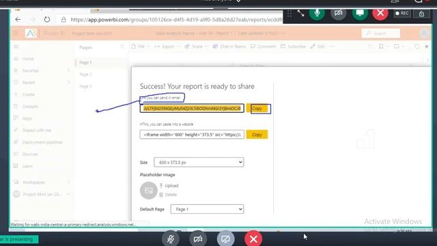Open the Share menu
The width and height of the screenshot is (437, 246).
coord(196,46)
